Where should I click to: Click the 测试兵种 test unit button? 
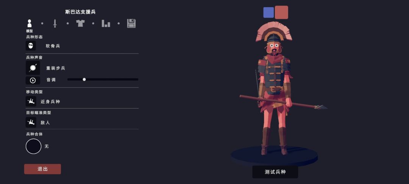[x=275, y=172]
